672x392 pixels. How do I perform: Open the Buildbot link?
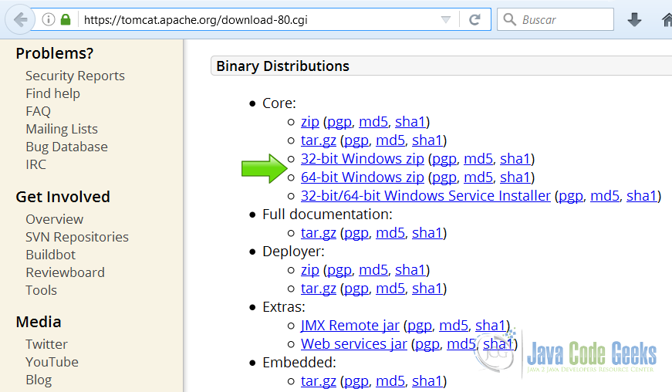(51, 255)
